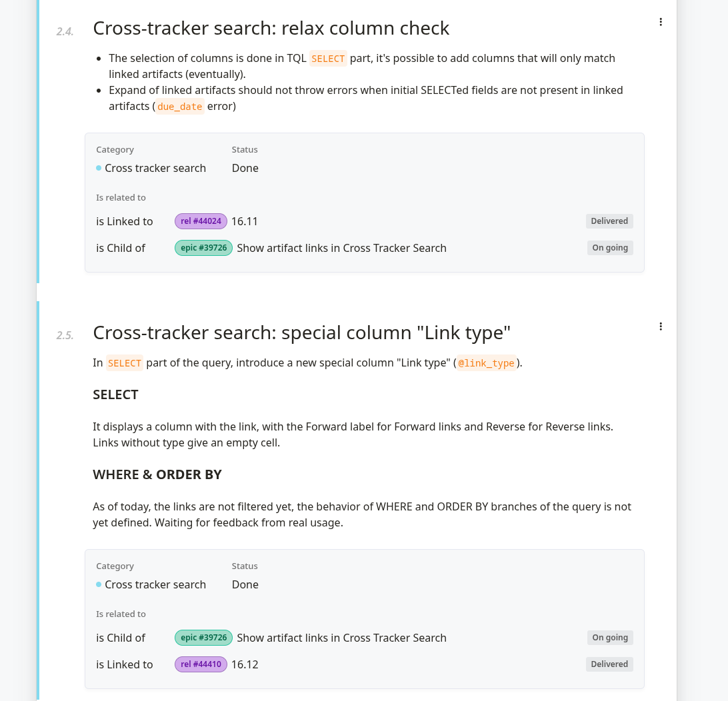The width and height of the screenshot is (728, 701).
Task: Open the rel #44410 badge link
Action: [x=201, y=664]
